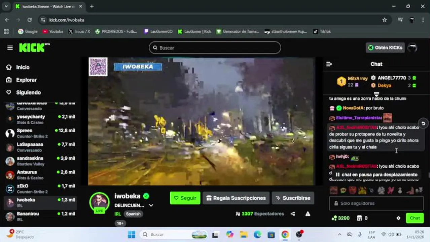Viewport: 430px width, 242px height.
Task: Open chat settings gear
Action: pos(398,218)
